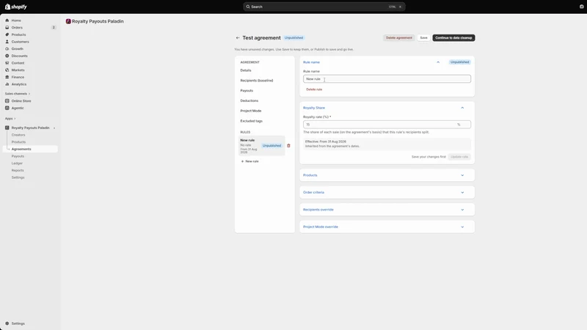Open Discounts section

click(x=19, y=56)
